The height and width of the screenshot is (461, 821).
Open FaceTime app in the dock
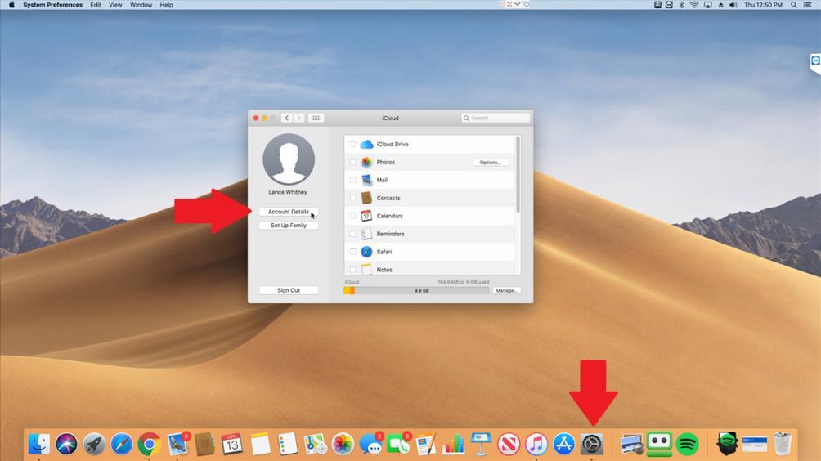coord(398,445)
